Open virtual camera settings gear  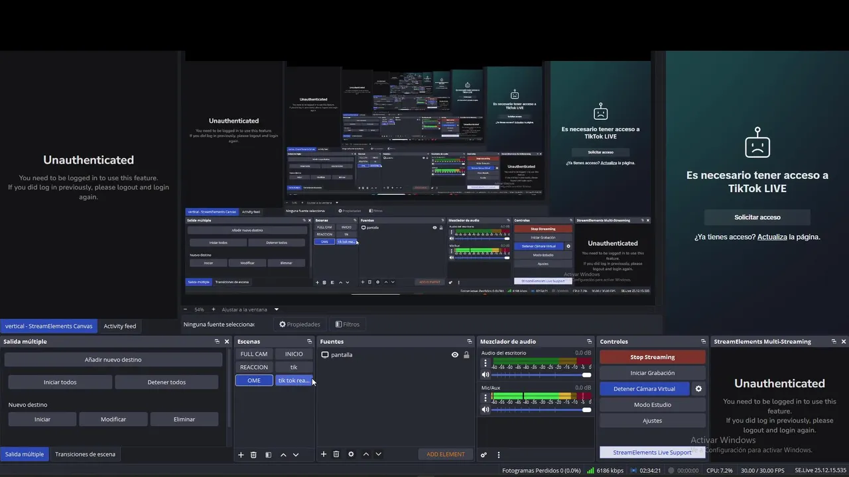pos(698,389)
